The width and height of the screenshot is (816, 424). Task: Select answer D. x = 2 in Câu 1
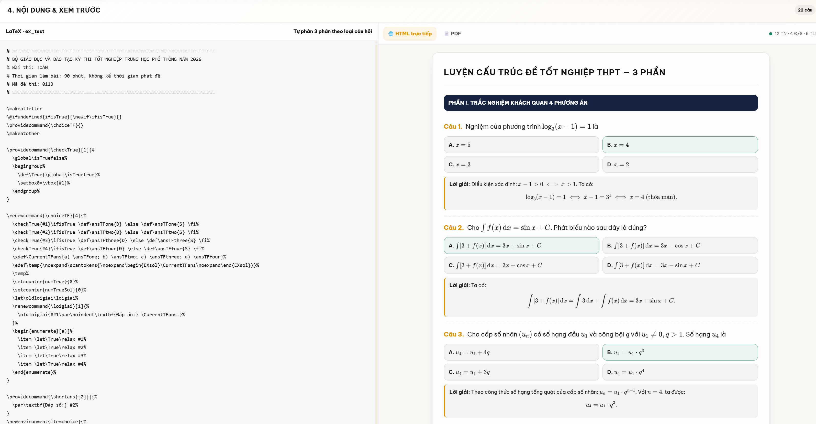tap(680, 165)
